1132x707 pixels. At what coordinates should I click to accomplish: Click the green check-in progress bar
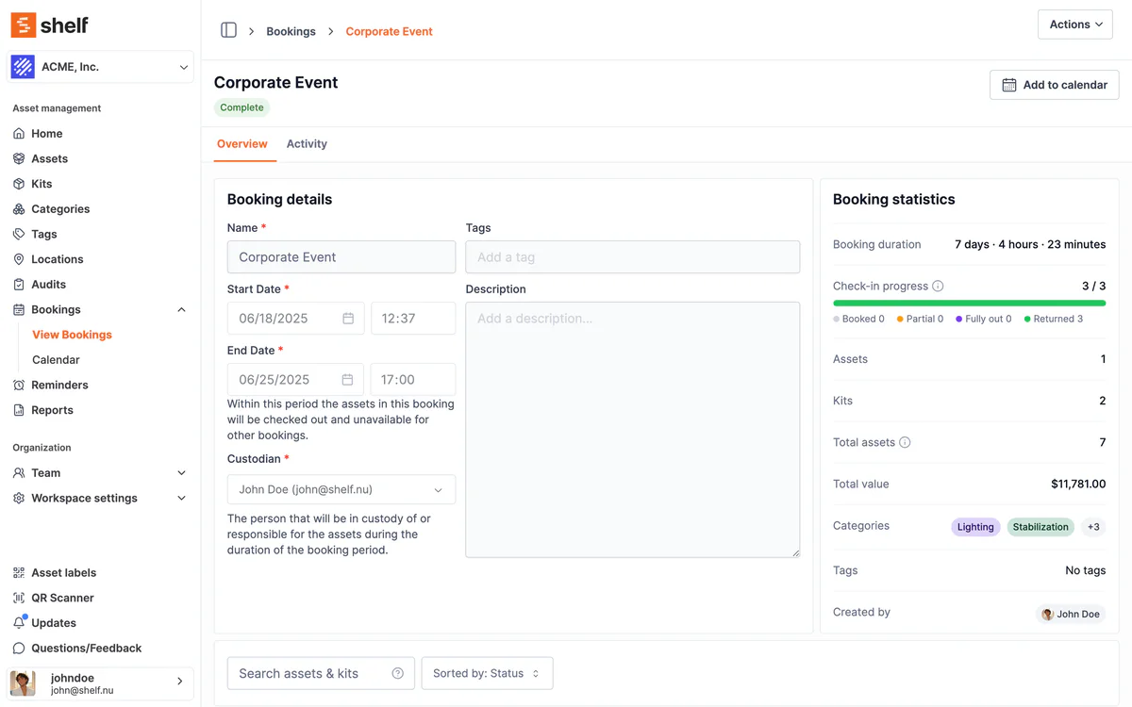[x=969, y=304]
